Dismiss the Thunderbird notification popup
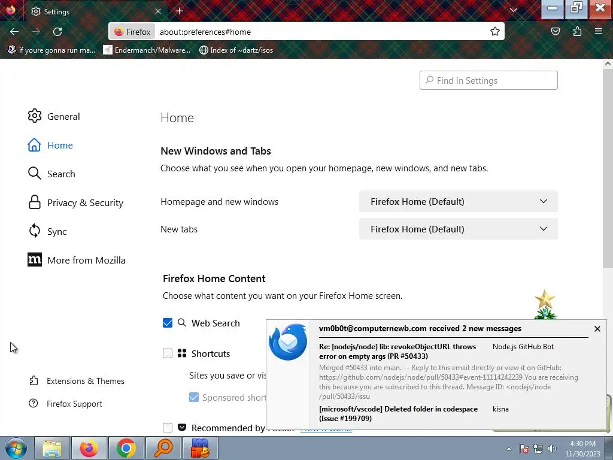 597,329
